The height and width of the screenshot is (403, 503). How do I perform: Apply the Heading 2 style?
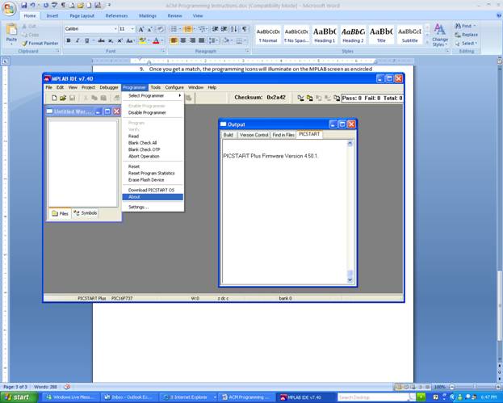(353, 35)
